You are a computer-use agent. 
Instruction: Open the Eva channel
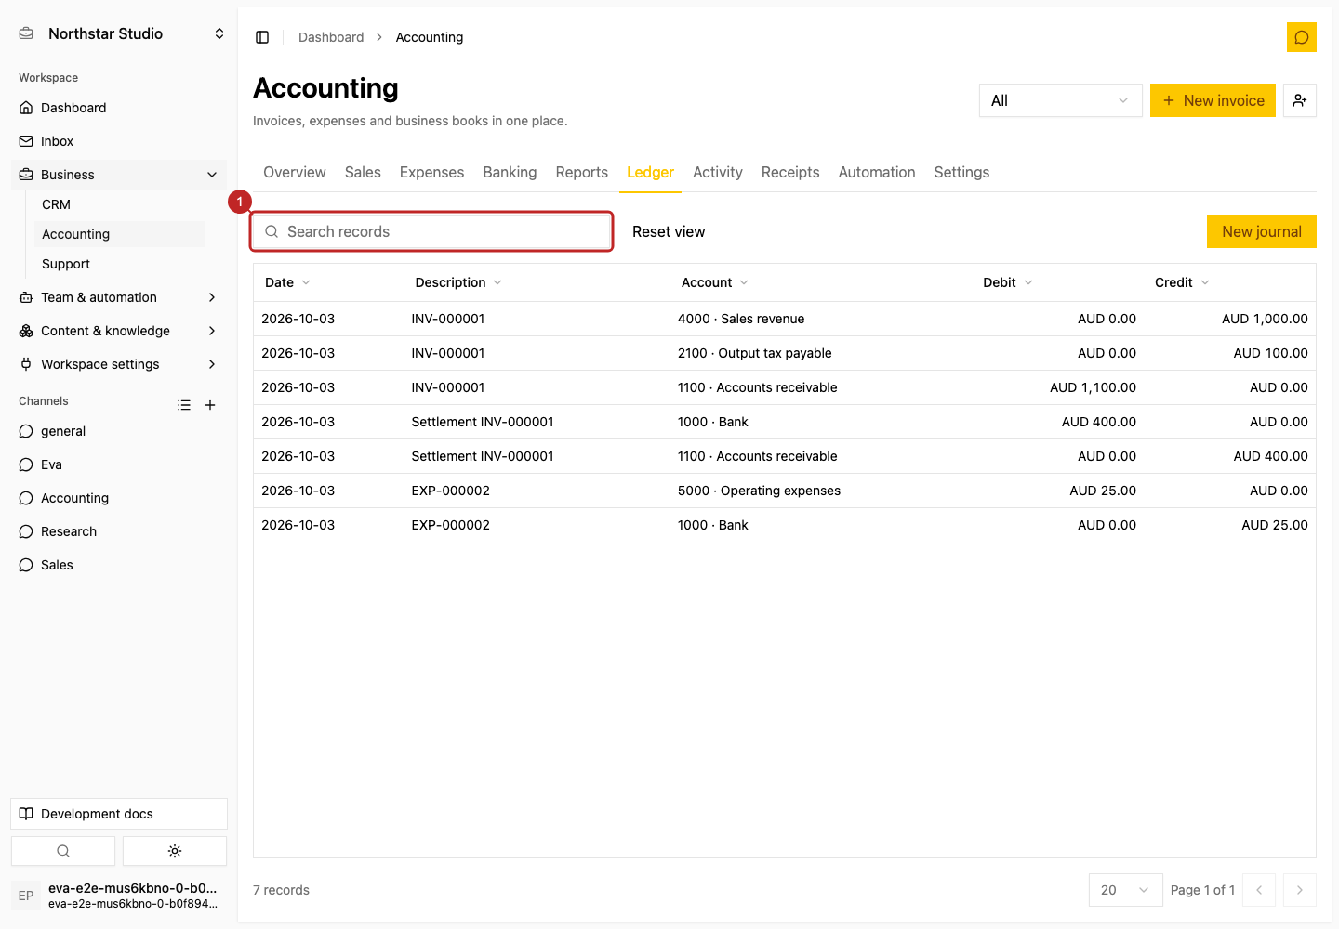pyautogui.click(x=119, y=464)
